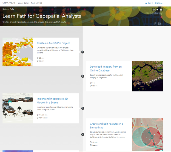The width and height of the screenshot is (171, 152).
Task: Open Import and Incorporate 3D Models lesson
Action: point(52,101)
